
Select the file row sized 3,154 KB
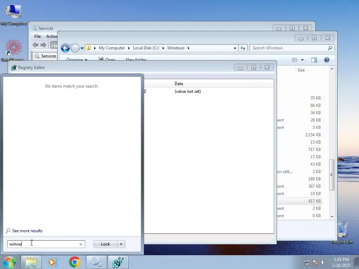coord(299,135)
